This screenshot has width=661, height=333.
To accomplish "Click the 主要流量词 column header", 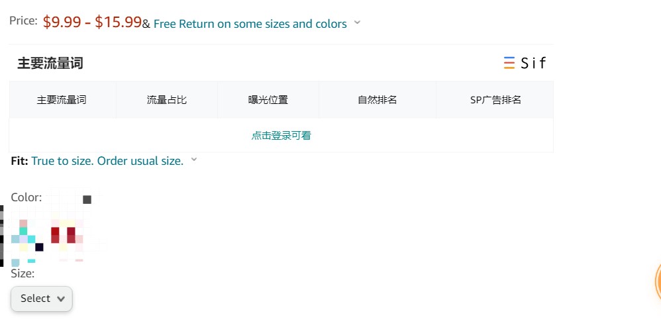I will pyautogui.click(x=62, y=100).
